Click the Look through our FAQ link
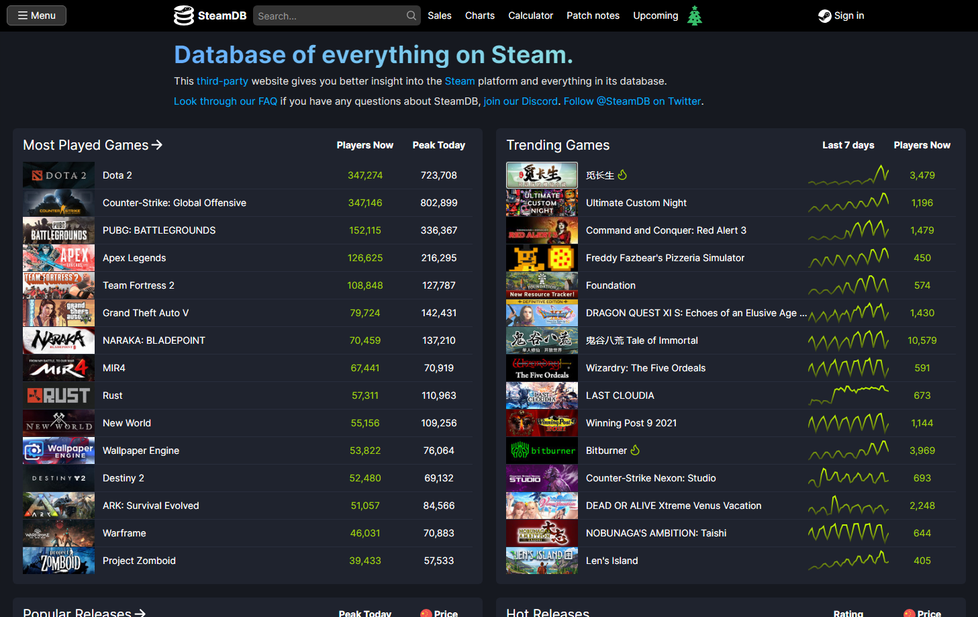 (226, 101)
